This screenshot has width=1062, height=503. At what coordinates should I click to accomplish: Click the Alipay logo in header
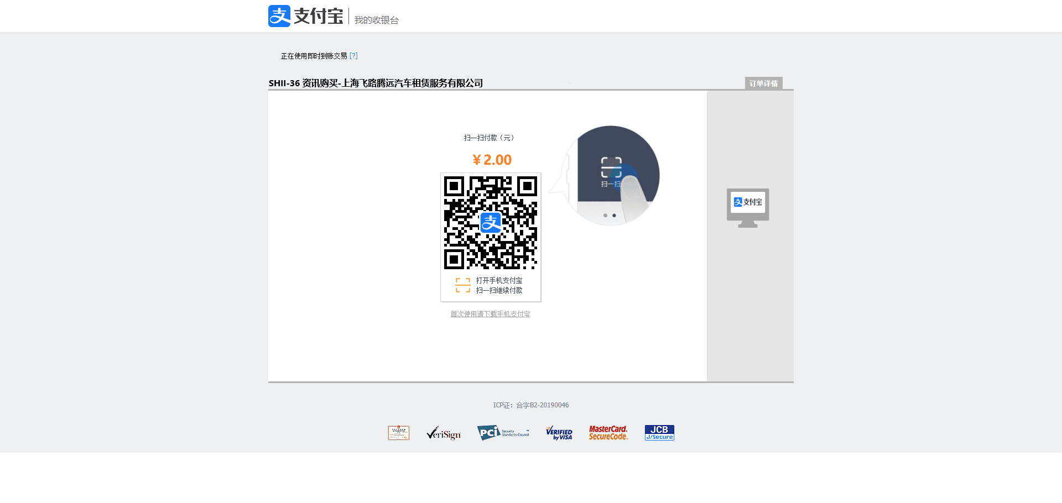[305, 16]
